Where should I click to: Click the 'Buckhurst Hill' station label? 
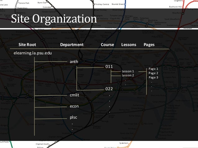tap(175, 7)
